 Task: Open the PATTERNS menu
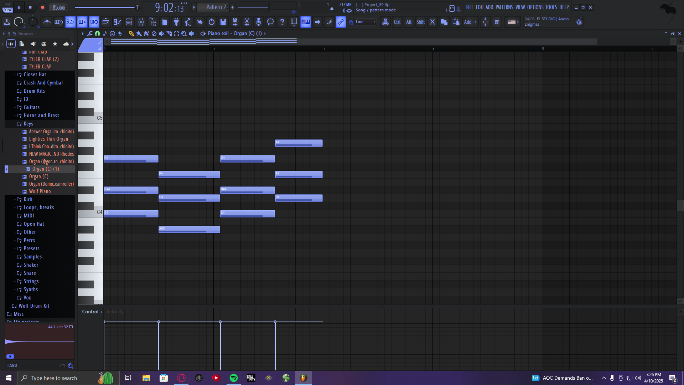tap(504, 7)
